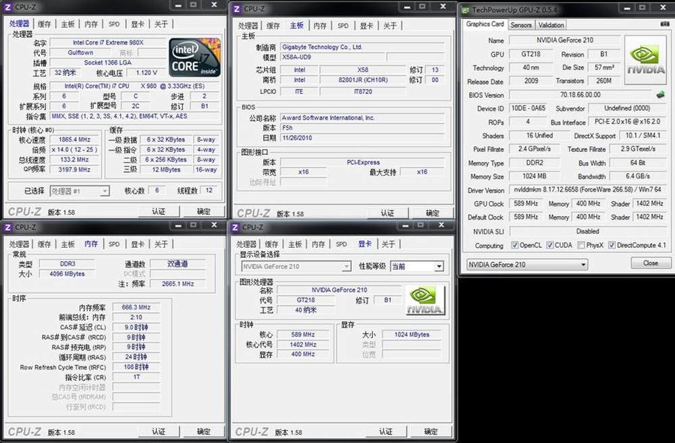Click 认证 in CPU-Z Gigabyte mainboard window

pyautogui.click(x=387, y=213)
